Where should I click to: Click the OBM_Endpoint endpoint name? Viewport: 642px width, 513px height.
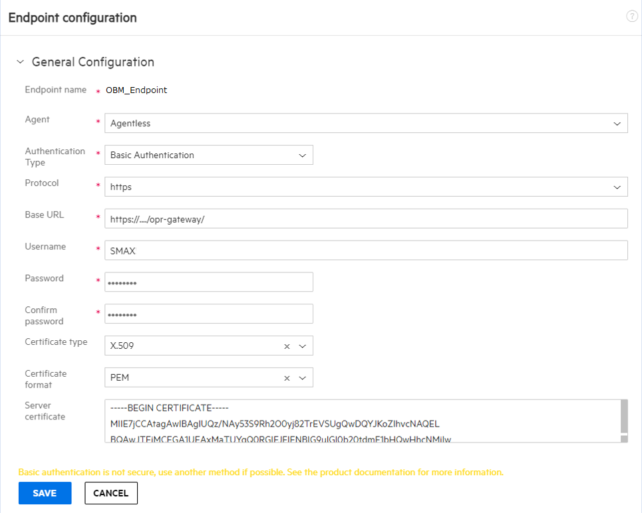[x=136, y=90]
